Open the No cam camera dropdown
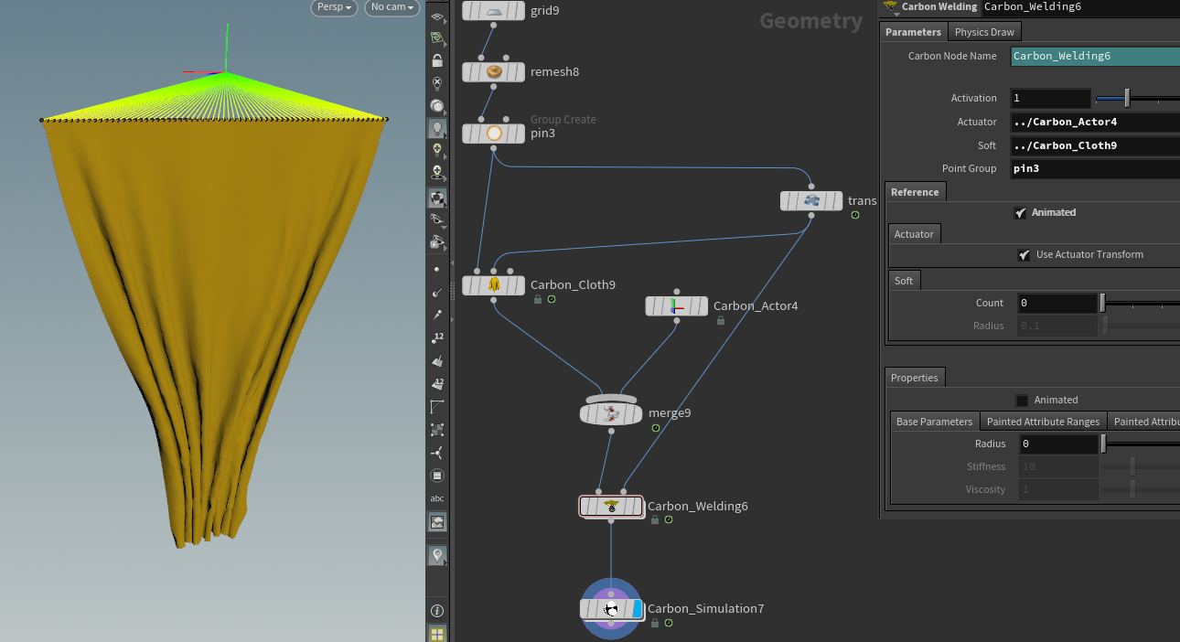This screenshot has height=642, width=1180. [x=392, y=7]
